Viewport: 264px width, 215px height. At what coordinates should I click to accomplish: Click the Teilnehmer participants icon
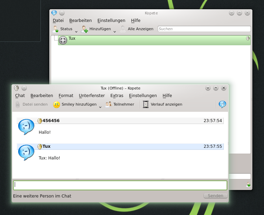point(109,105)
